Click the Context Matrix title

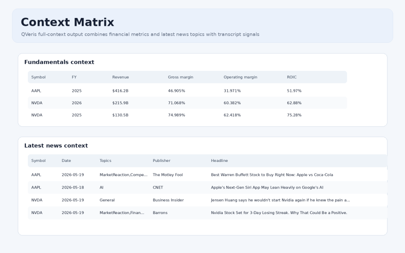pyautogui.click(x=67, y=22)
